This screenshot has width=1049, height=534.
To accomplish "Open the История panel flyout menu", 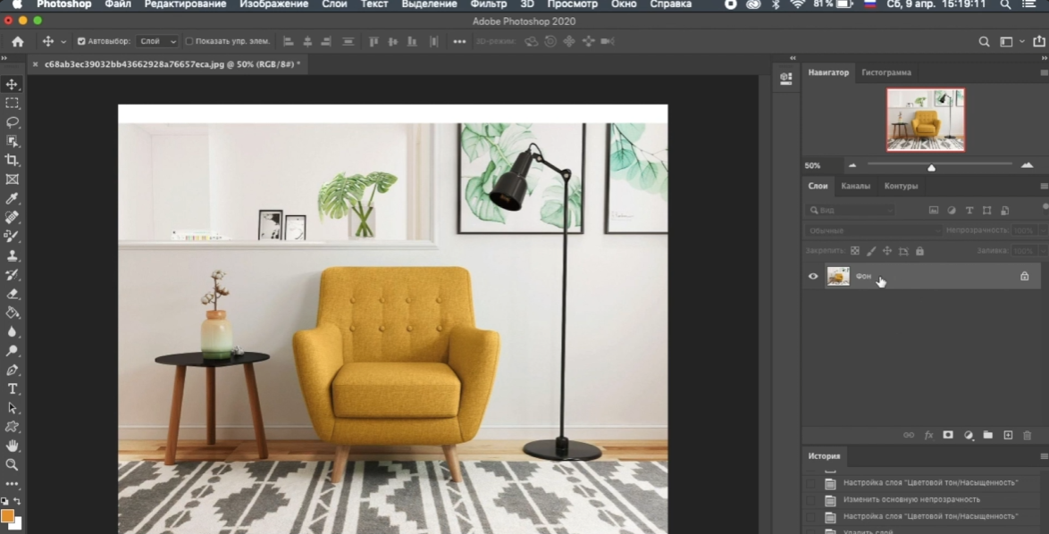I will [x=1044, y=456].
